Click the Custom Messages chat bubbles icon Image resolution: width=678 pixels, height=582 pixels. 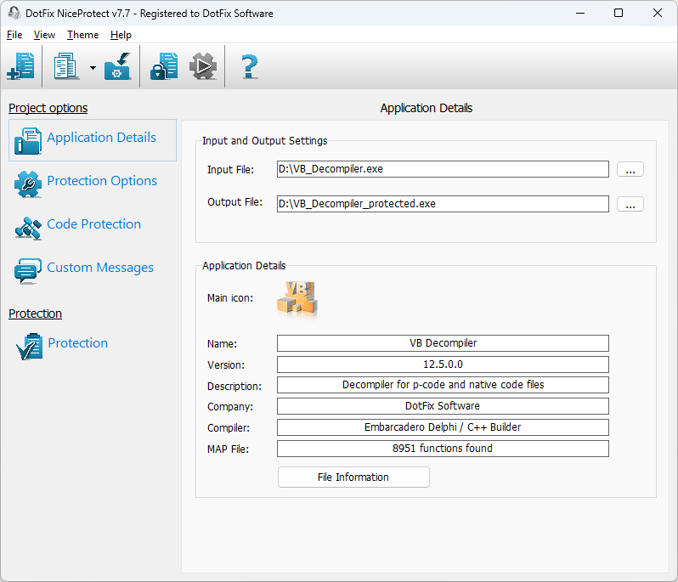tap(28, 271)
